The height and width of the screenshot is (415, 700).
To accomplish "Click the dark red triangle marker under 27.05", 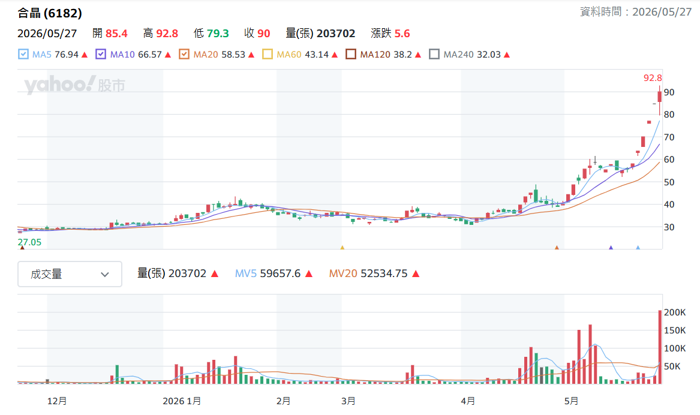I will 22,247.
